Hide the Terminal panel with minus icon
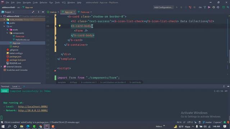This screenshot has width=230, height=129. coord(228,86)
